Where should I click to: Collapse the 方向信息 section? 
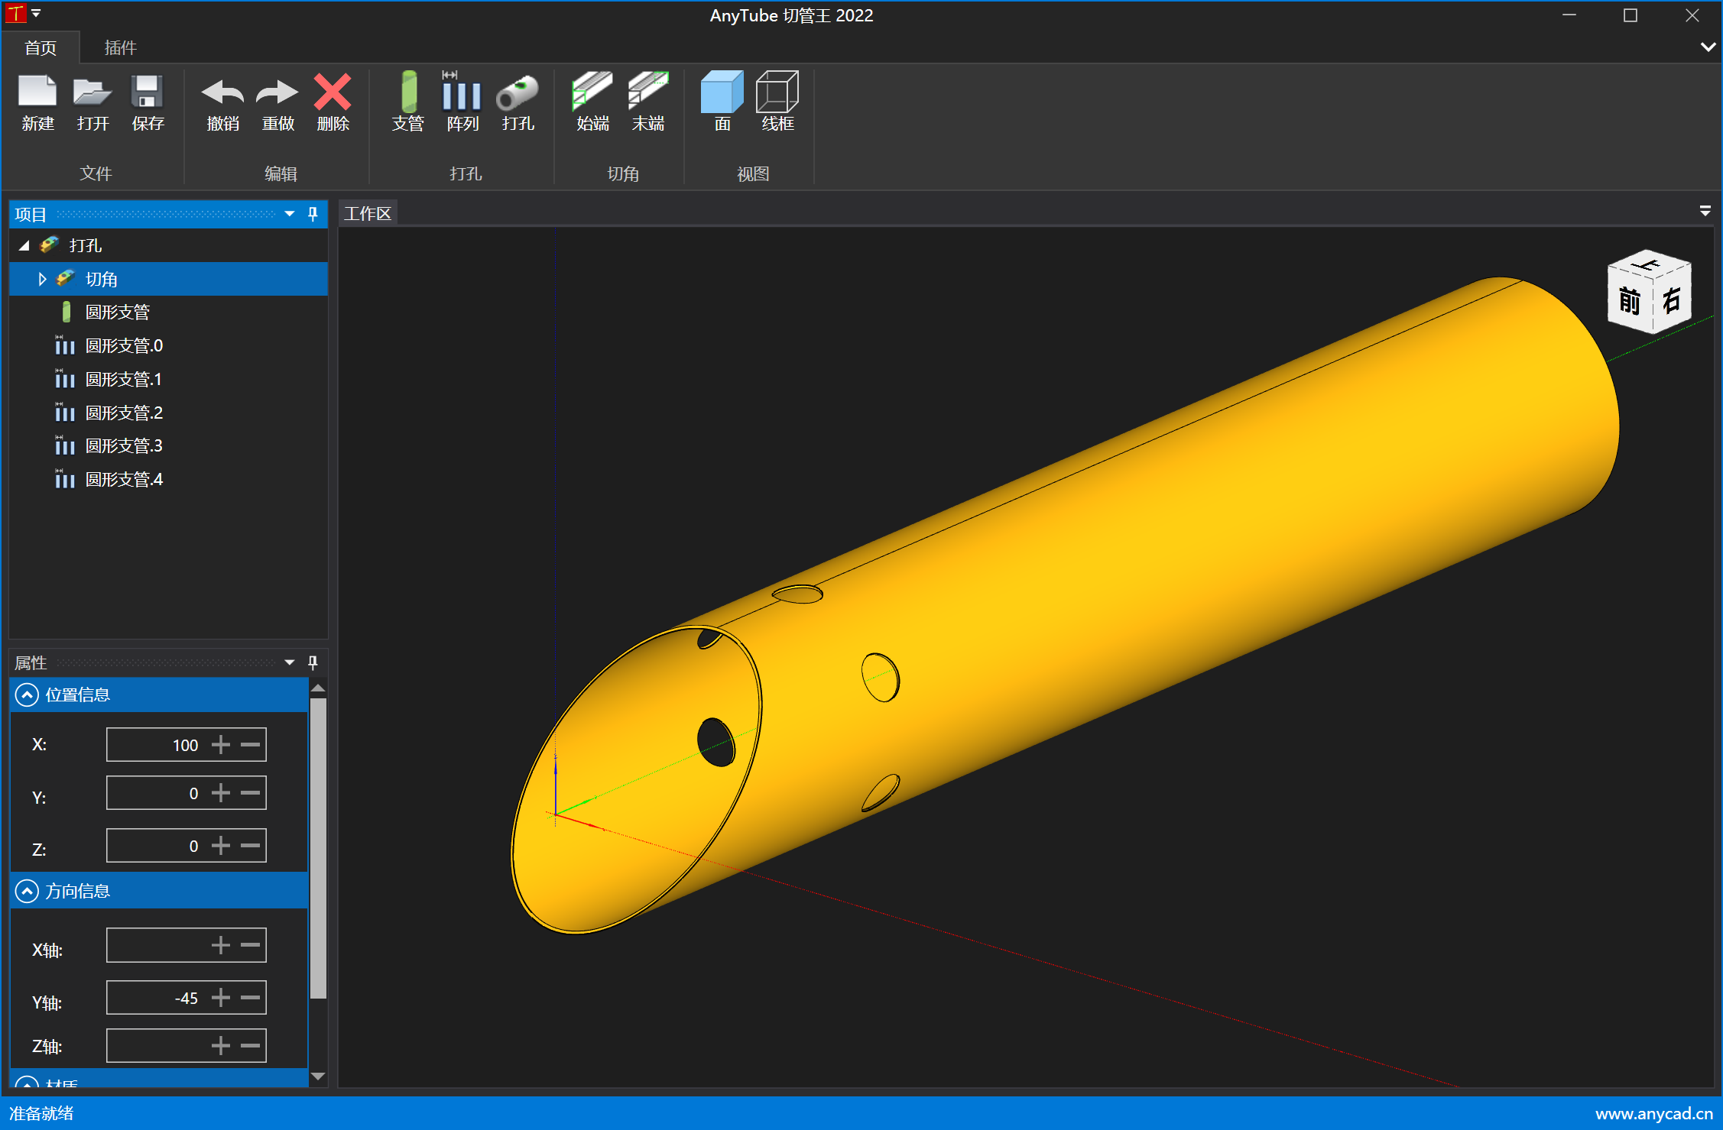click(x=27, y=891)
